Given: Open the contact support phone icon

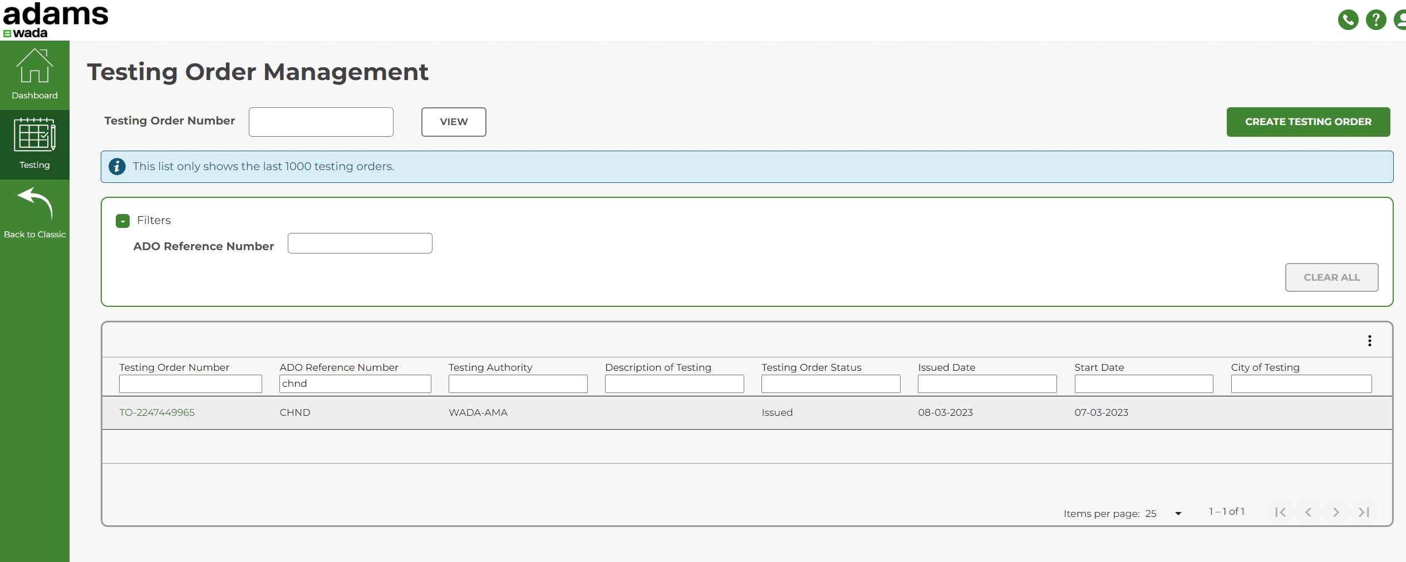Looking at the screenshot, I should [1348, 19].
